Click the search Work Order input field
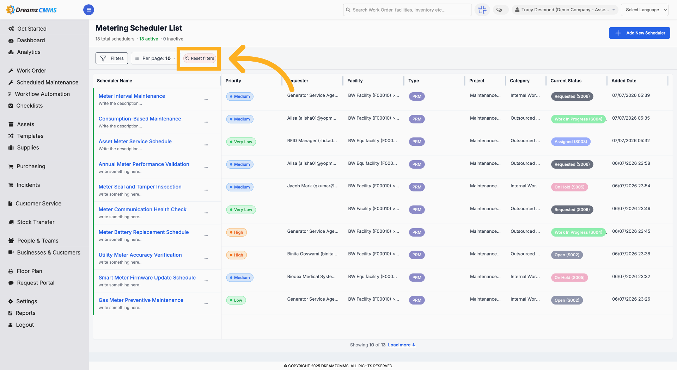The height and width of the screenshot is (370, 677). coord(407,10)
